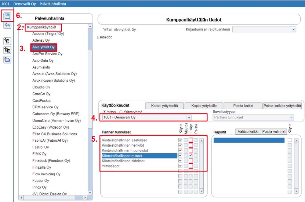Uncheck Lisäys for Kiinteistöhallinnan mittarit
305x202 pixels.
click(x=191, y=155)
